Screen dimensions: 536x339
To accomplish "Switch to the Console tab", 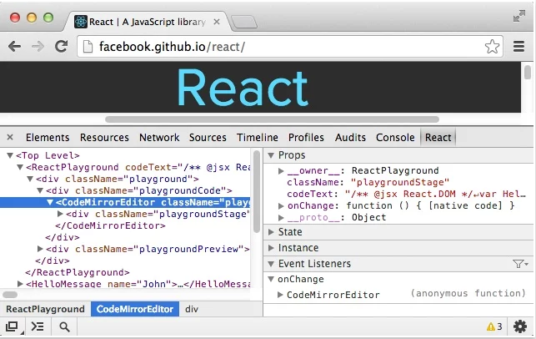I will (395, 137).
